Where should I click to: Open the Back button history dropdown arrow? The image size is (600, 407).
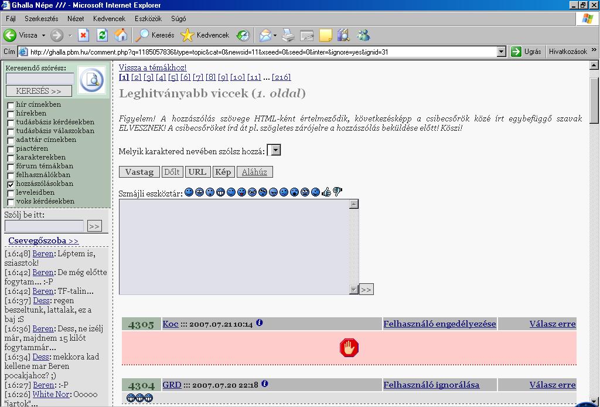point(42,35)
